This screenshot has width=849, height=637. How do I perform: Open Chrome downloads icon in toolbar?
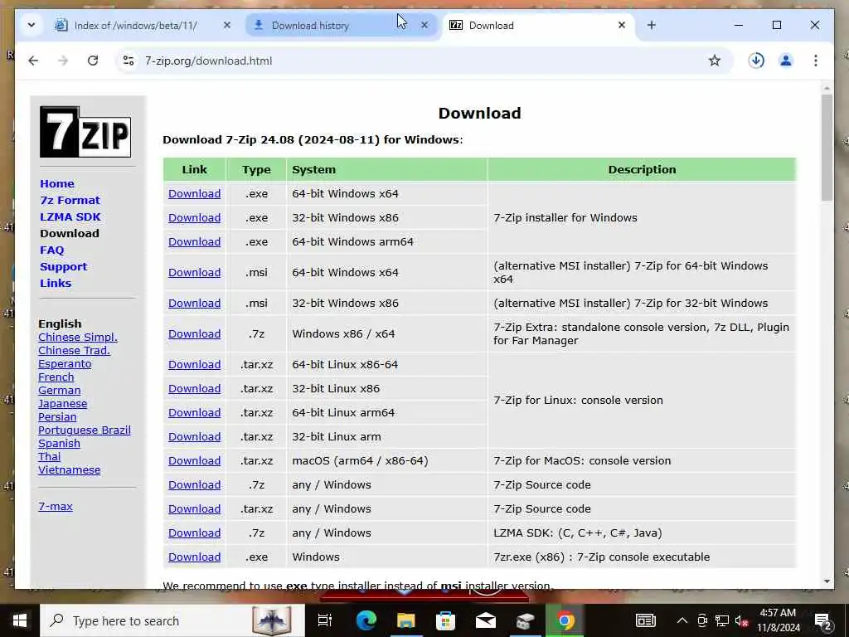pos(756,61)
